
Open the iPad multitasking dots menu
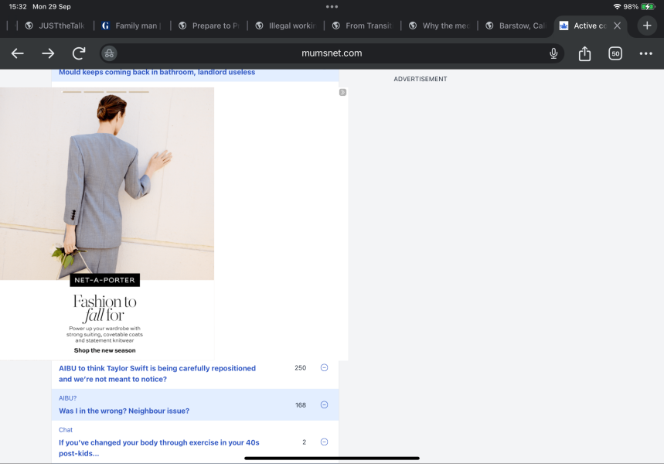tap(332, 6)
